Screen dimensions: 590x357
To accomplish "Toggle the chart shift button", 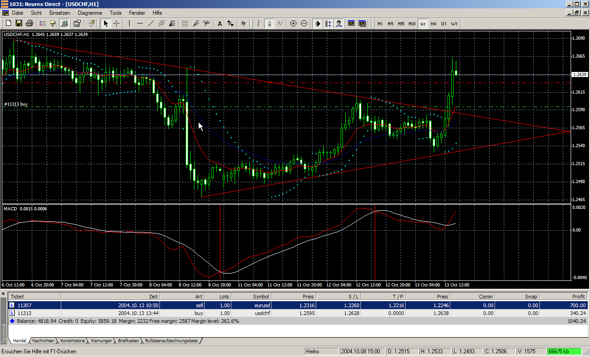I will tap(328, 24).
